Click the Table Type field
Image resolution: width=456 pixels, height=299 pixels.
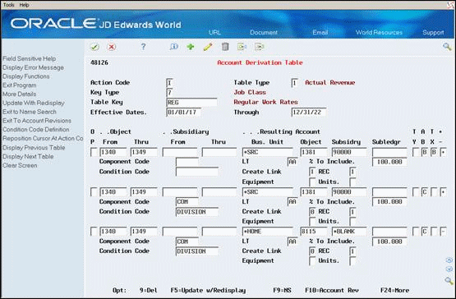click(295, 83)
